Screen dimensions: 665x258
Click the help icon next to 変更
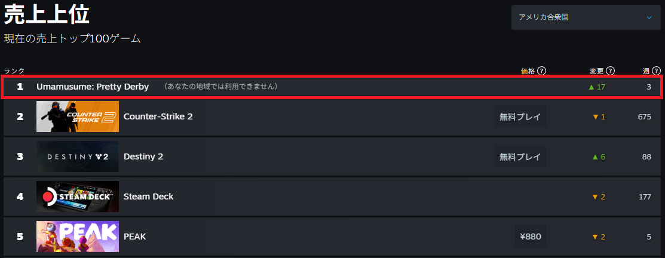(x=611, y=70)
